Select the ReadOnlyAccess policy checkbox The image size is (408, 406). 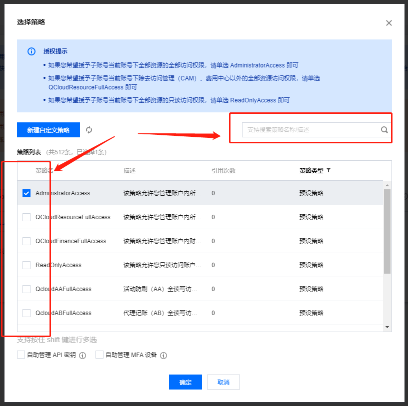coord(26,265)
